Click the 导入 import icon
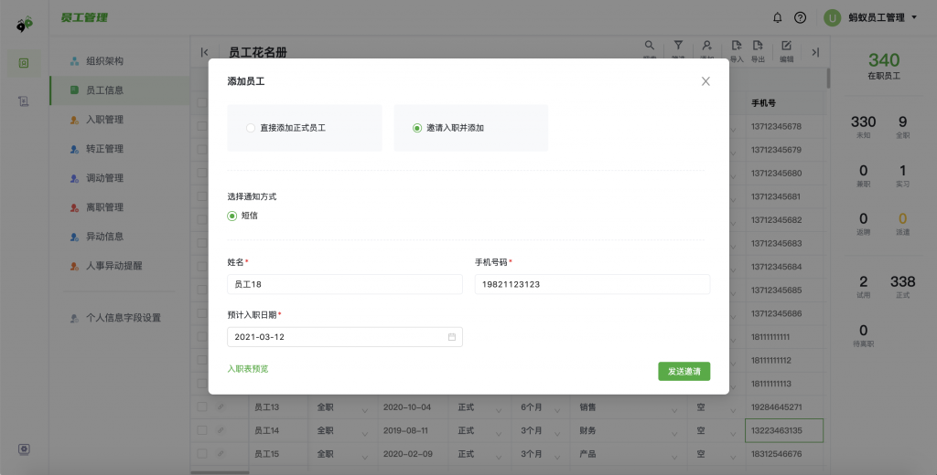Image resolution: width=937 pixels, height=475 pixels. (x=737, y=46)
